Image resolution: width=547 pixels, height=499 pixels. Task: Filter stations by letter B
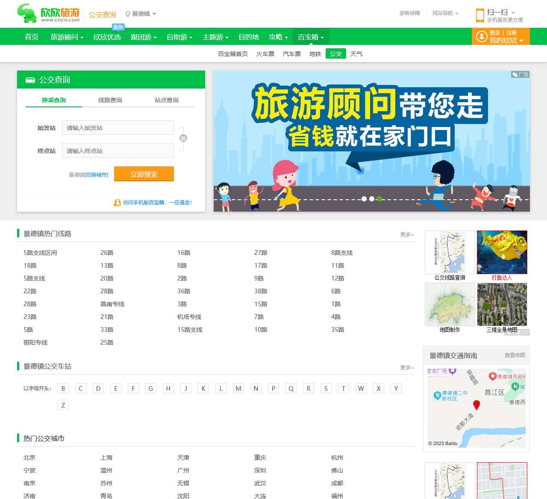(x=63, y=388)
